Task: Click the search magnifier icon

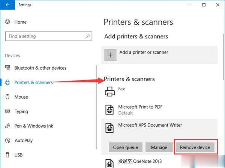Action: coord(88,36)
